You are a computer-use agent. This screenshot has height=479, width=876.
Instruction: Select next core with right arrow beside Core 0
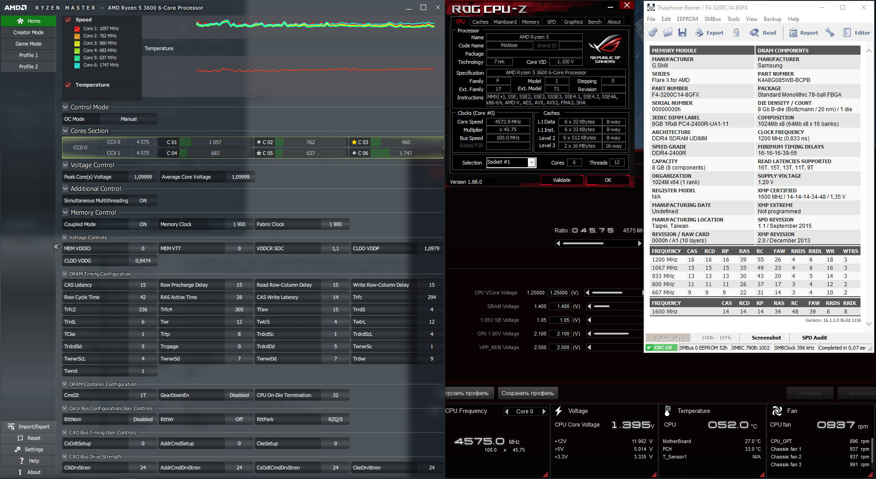click(x=544, y=412)
